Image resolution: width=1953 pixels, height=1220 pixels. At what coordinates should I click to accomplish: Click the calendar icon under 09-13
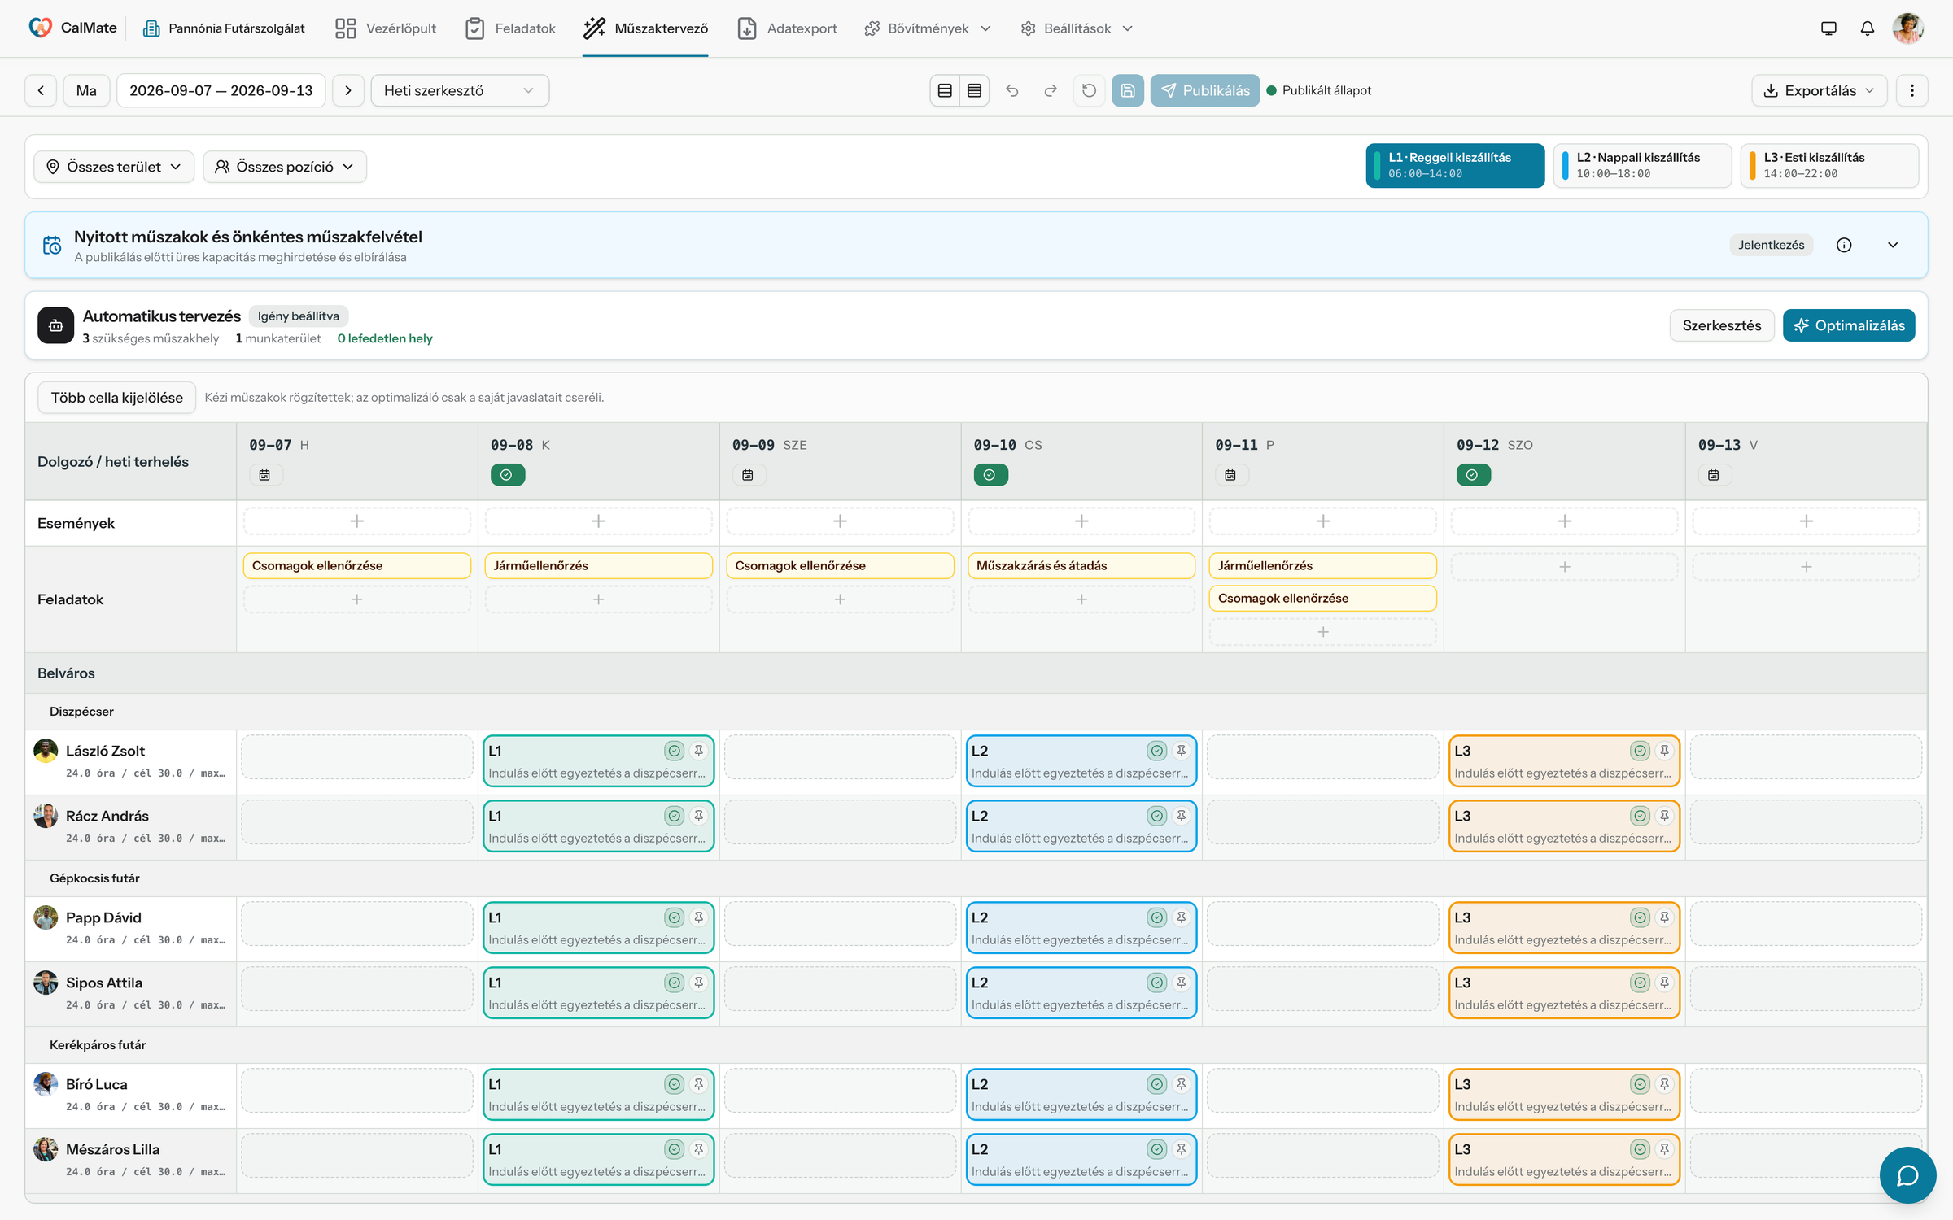click(x=1714, y=475)
